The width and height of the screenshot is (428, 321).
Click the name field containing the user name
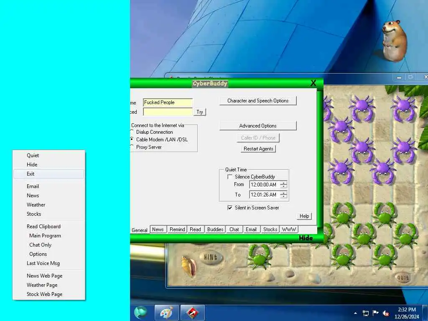click(x=168, y=102)
